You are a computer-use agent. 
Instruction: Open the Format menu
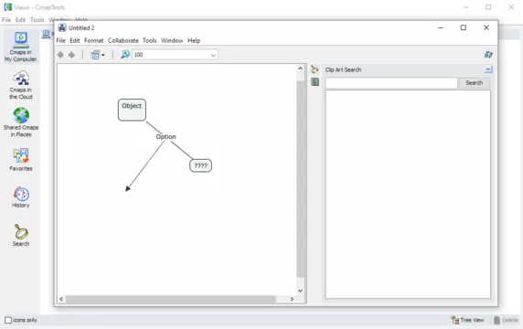click(x=94, y=40)
